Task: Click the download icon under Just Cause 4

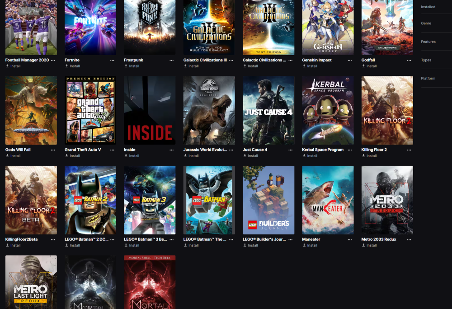Action: click(x=245, y=156)
